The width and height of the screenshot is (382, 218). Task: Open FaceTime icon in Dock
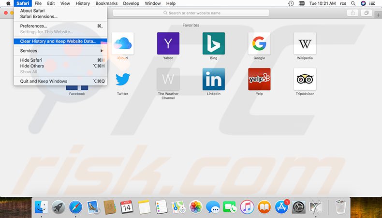point(230,207)
